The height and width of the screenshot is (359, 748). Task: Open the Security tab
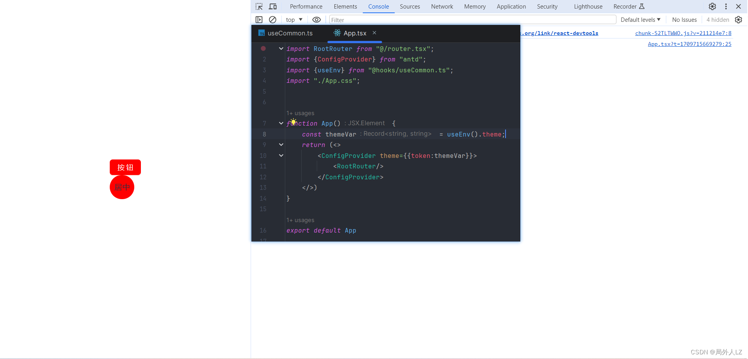point(547,7)
